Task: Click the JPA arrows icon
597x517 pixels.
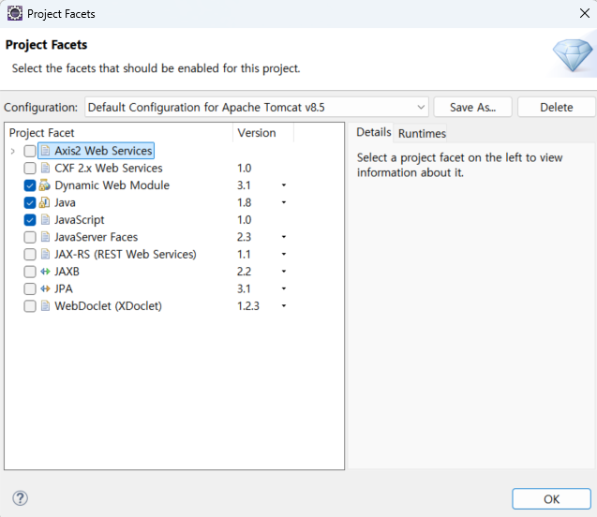Action: tap(45, 288)
